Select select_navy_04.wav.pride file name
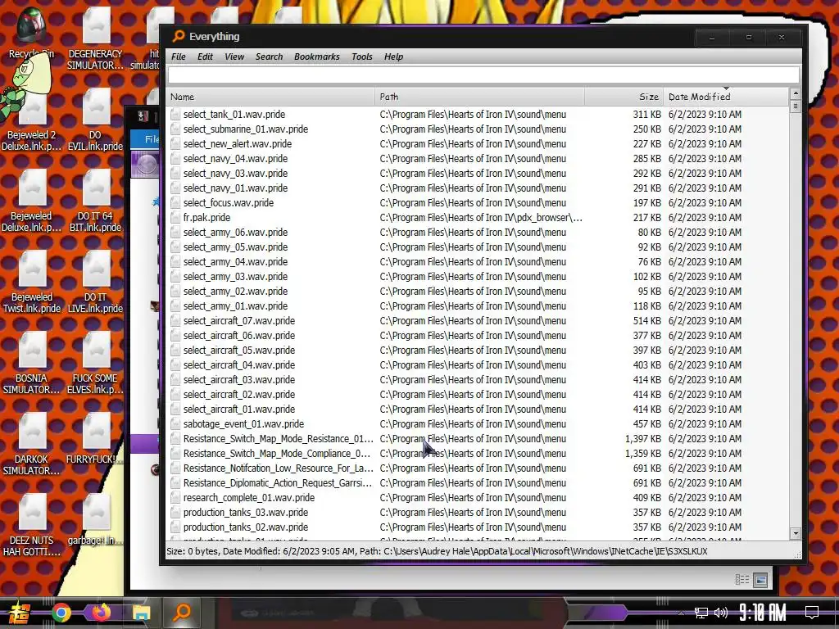Screen dimensions: 839x629 click(235, 159)
